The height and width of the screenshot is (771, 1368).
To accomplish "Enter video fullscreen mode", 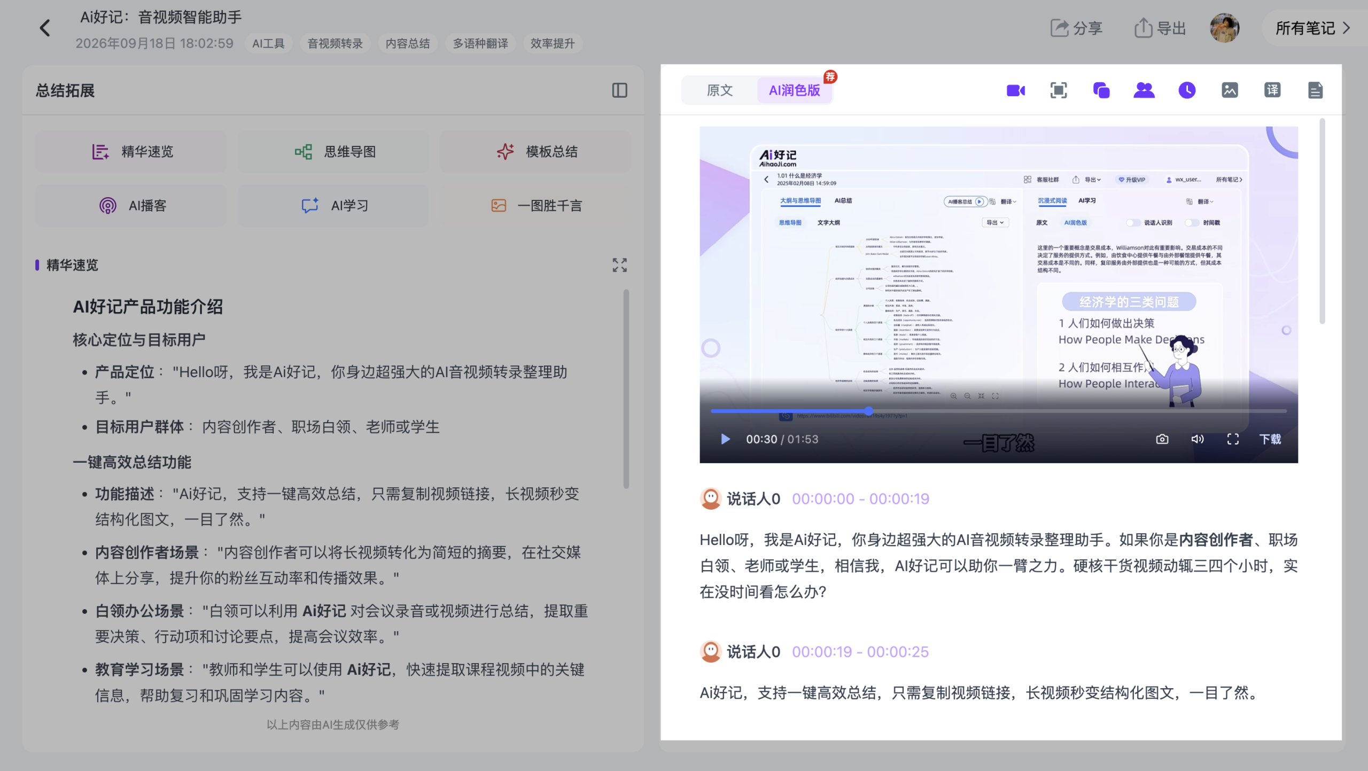I will coord(1233,439).
